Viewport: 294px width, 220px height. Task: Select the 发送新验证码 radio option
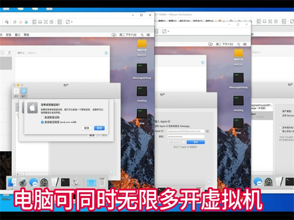click(x=43, y=117)
